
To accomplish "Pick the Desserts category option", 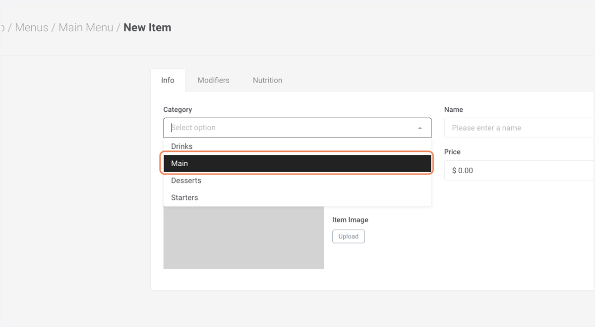I will (297, 181).
